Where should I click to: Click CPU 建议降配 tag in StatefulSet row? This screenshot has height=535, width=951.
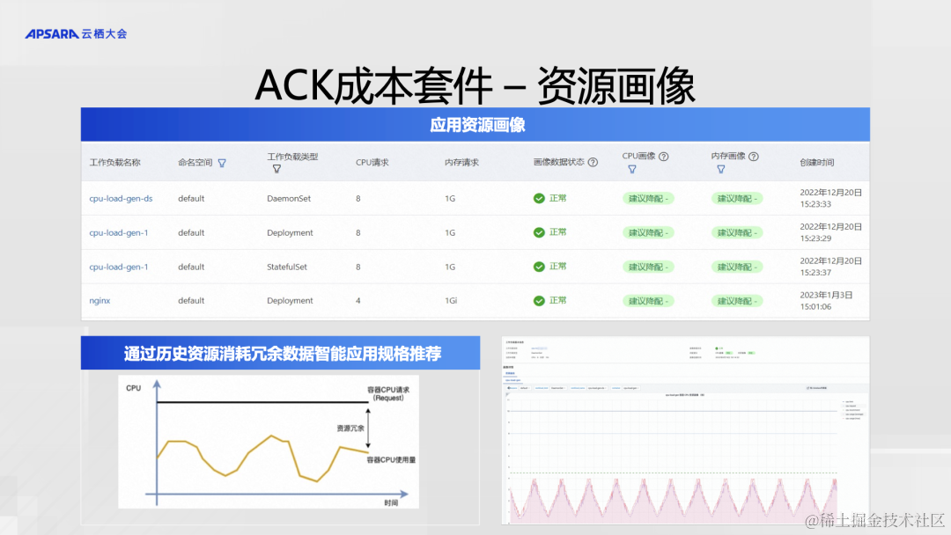648,267
